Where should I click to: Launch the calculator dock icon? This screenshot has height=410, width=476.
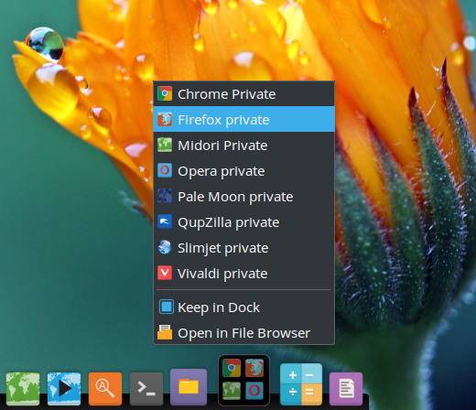[x=301, y=384]
